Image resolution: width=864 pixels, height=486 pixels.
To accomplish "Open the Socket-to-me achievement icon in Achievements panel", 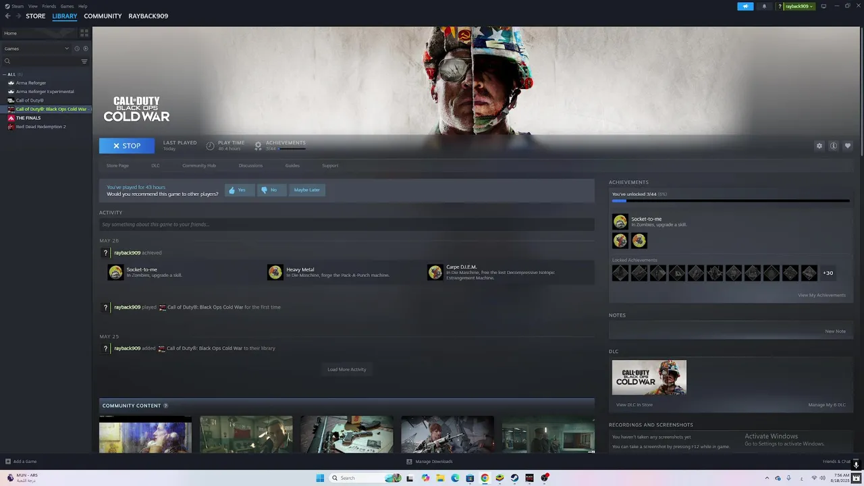I will [x=620, y=221].
